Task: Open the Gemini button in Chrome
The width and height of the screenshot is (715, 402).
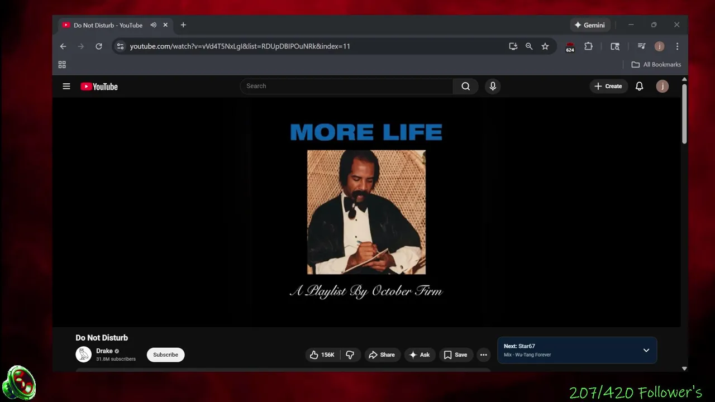Action: [589, 25]
